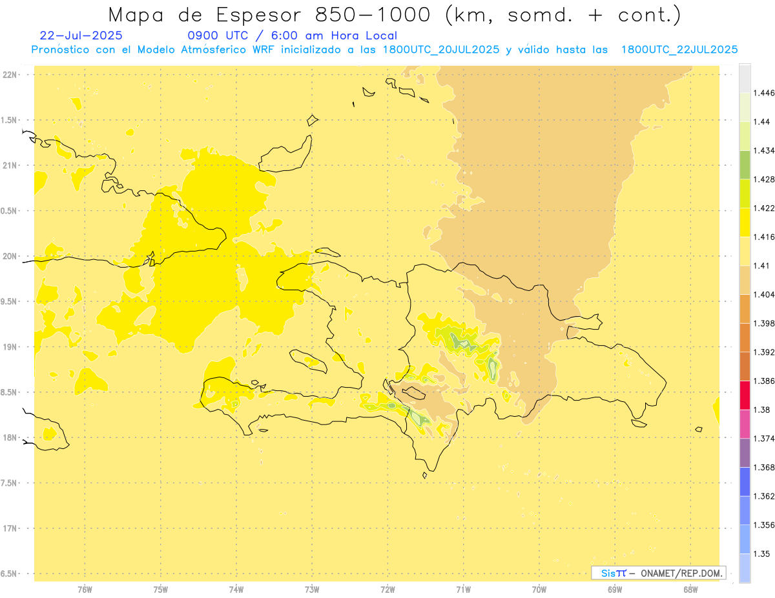
Task: Click the colorbar value "1.386"
Action: point(763,381)
